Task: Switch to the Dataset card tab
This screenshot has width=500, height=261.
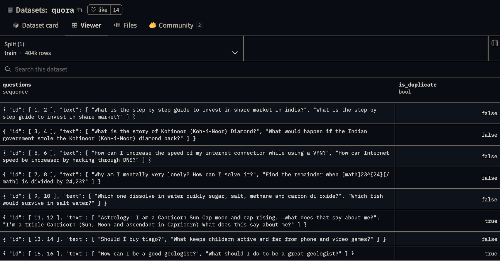Action: point(36,25)
